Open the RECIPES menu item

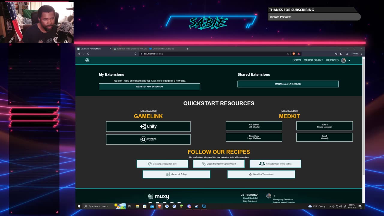click(x=332, y=60)
